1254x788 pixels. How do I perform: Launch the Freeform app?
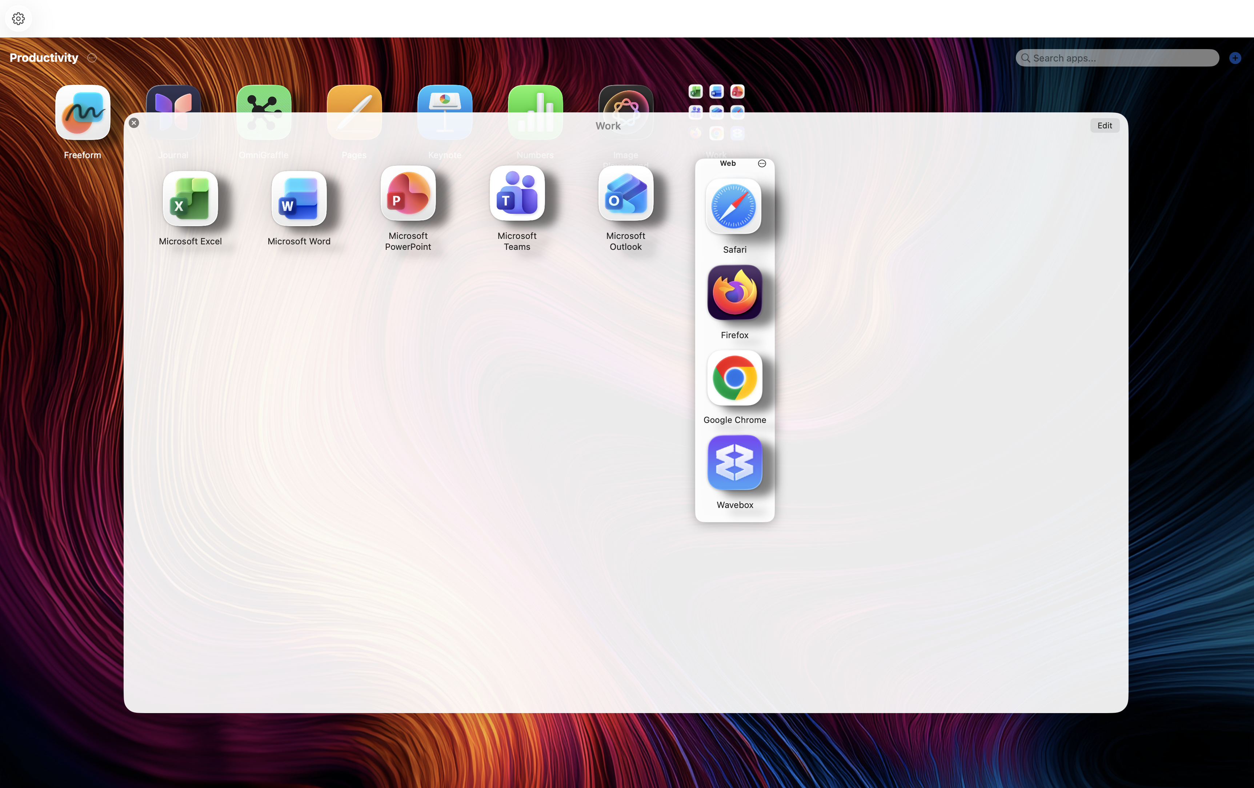coord(82,112)
